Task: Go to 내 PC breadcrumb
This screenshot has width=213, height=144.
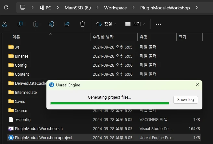Action: tap(45, 8)
